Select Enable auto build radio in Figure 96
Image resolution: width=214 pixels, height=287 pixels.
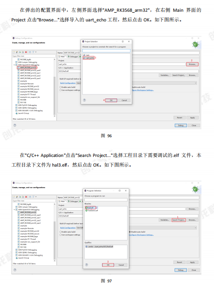(x=60, y=87)
